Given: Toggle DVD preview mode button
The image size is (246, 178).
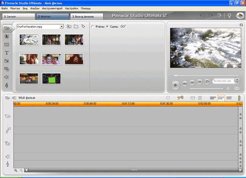Looking at the screenshot, I should [x=237, y=89].
